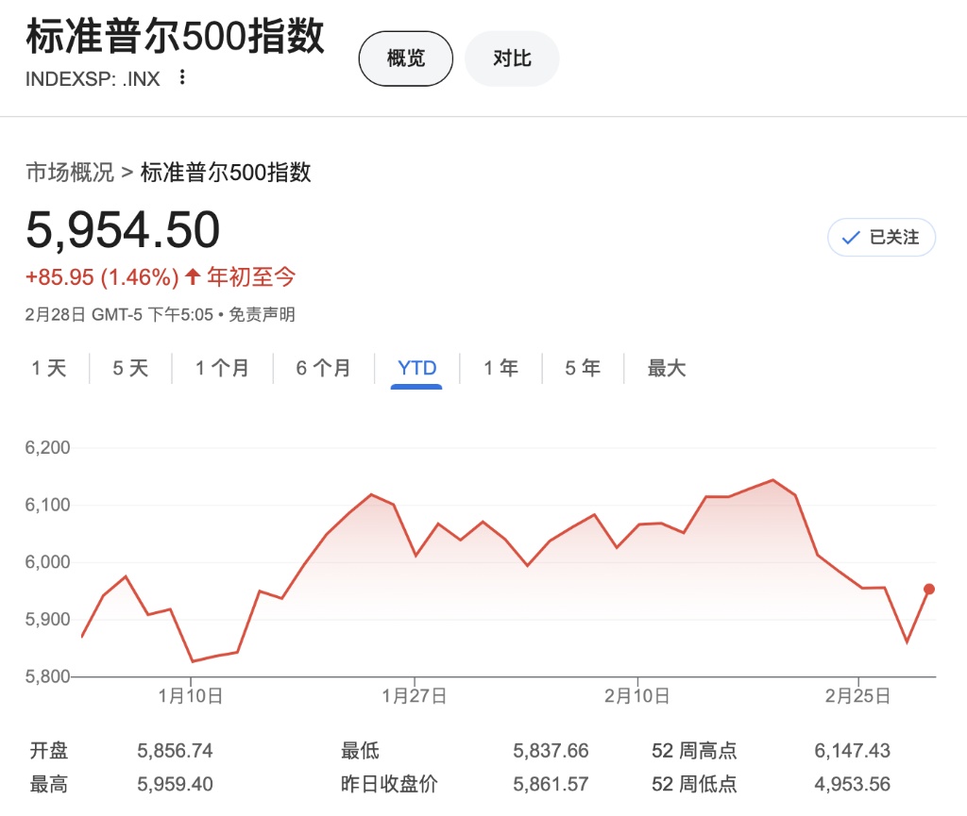Open the three-dot more options menu
Screen dimensions: 967x816
click(x=183, y=77)
